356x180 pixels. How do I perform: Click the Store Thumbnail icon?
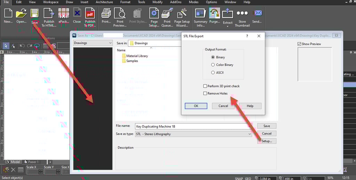[242, 13]
